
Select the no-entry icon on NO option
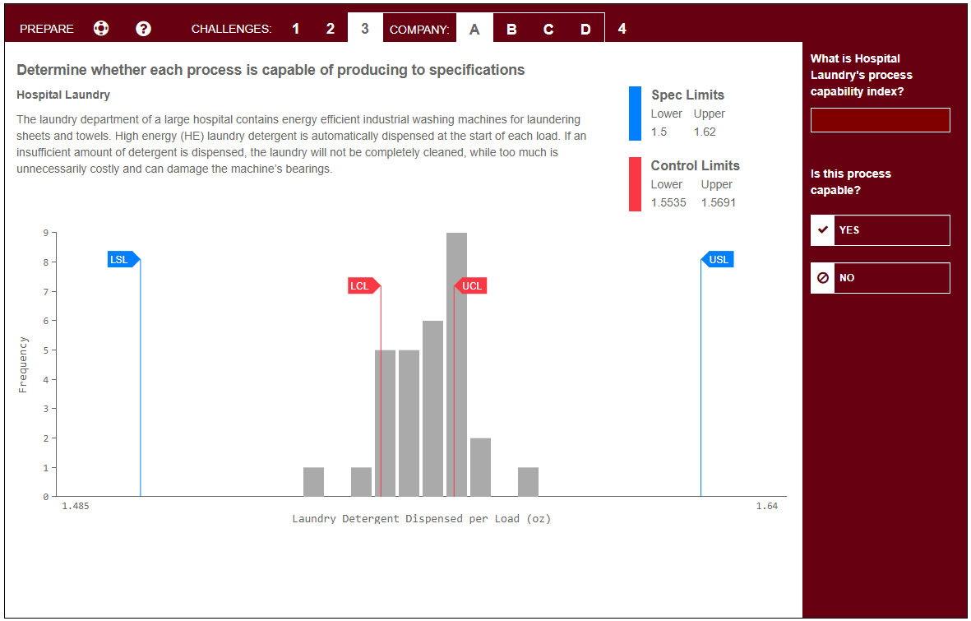tap(821, 278)
